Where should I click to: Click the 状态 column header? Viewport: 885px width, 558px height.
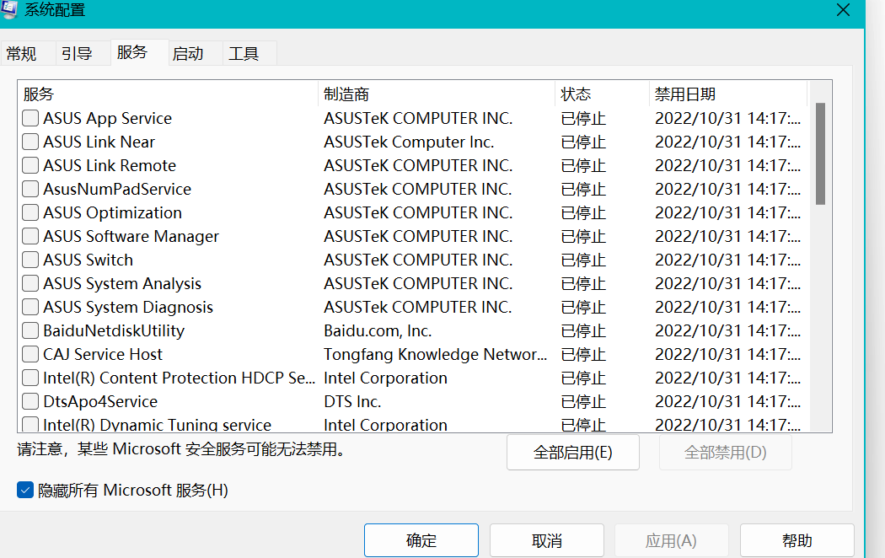click(x=603, y=94)
